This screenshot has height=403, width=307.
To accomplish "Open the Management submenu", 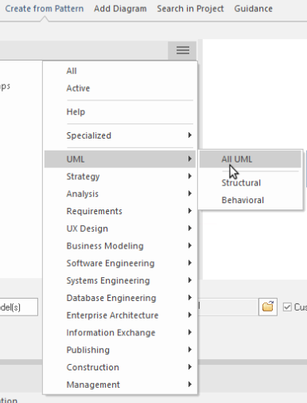I will (120, 385).
